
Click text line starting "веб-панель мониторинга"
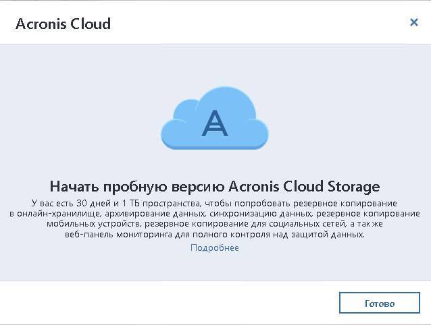tap(215, 235)
